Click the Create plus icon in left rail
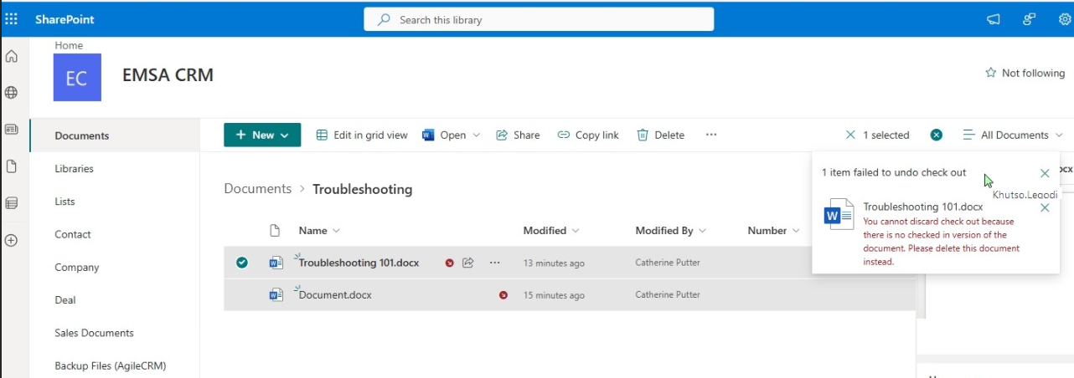Screen dimensions: 1074x378 coord(12,240)
